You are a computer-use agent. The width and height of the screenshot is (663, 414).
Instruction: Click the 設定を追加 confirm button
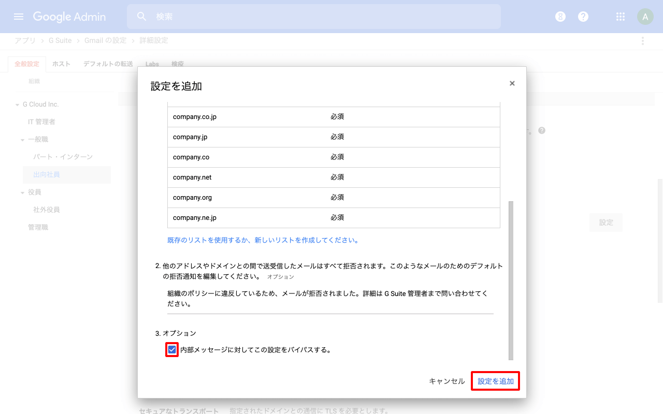496,381
